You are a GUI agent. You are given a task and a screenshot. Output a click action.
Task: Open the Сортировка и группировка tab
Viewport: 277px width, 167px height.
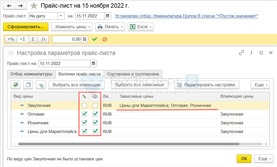click(x=133, y=74)
